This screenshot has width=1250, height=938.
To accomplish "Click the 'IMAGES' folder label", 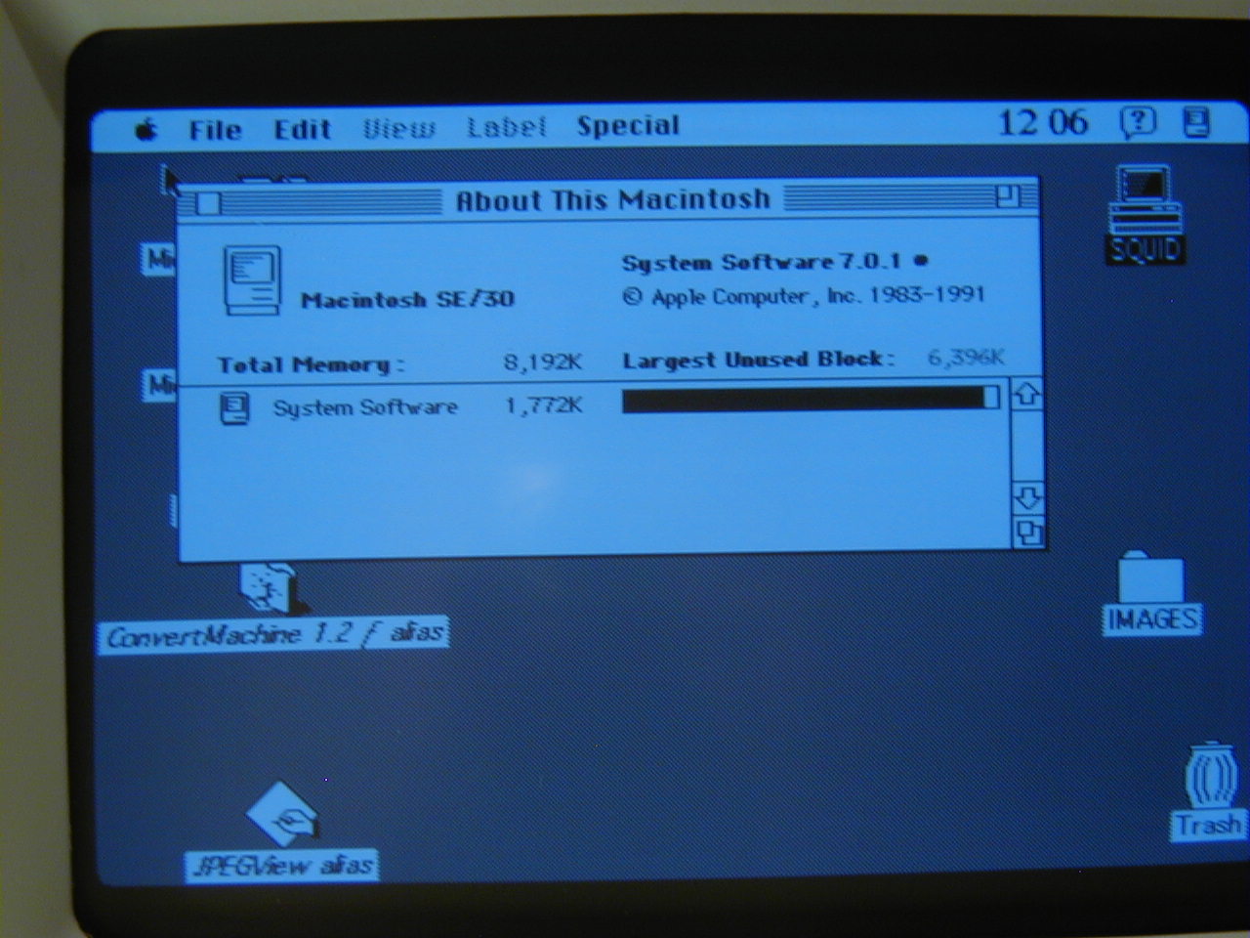I will (x=1152, y=619).
